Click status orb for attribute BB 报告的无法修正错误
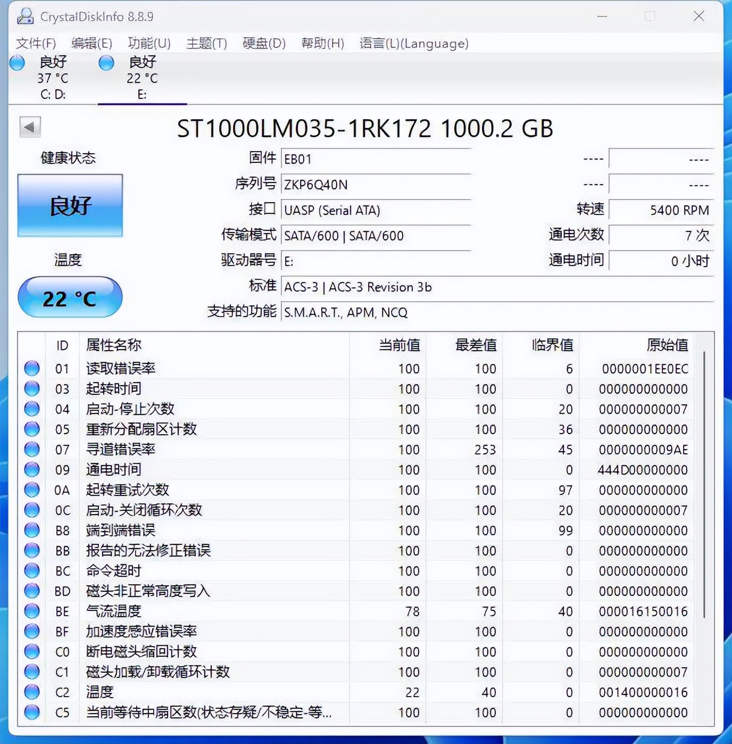The width and height of the screenshot is (732, 744). (32, 550)
